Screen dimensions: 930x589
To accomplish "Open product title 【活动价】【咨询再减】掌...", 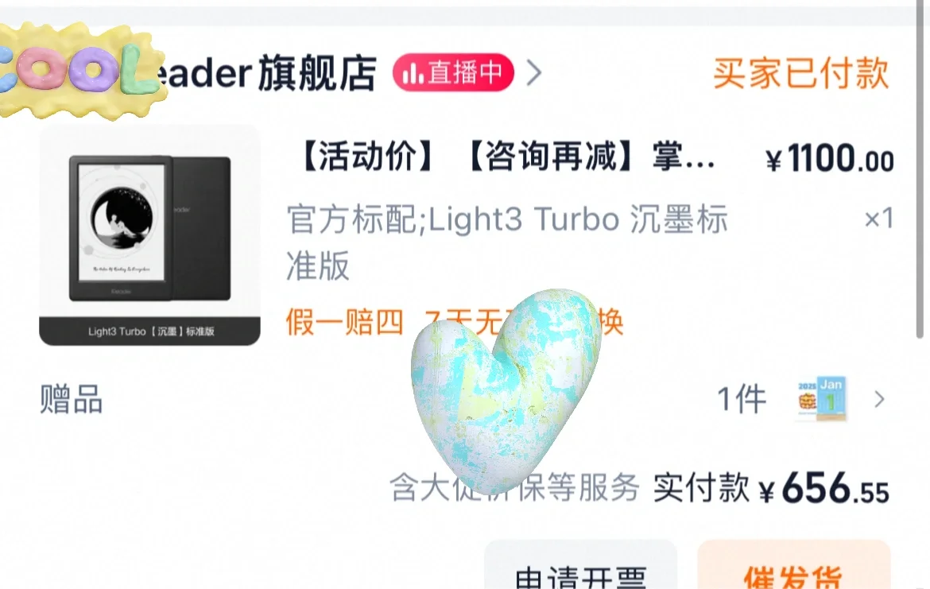I will [x=506, y=157].
